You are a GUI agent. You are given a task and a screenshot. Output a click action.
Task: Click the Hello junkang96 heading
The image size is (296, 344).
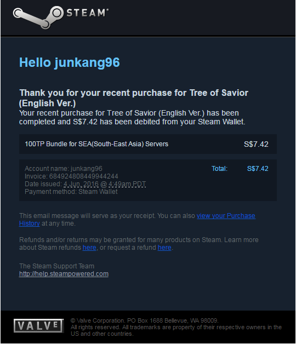point(70,62)
